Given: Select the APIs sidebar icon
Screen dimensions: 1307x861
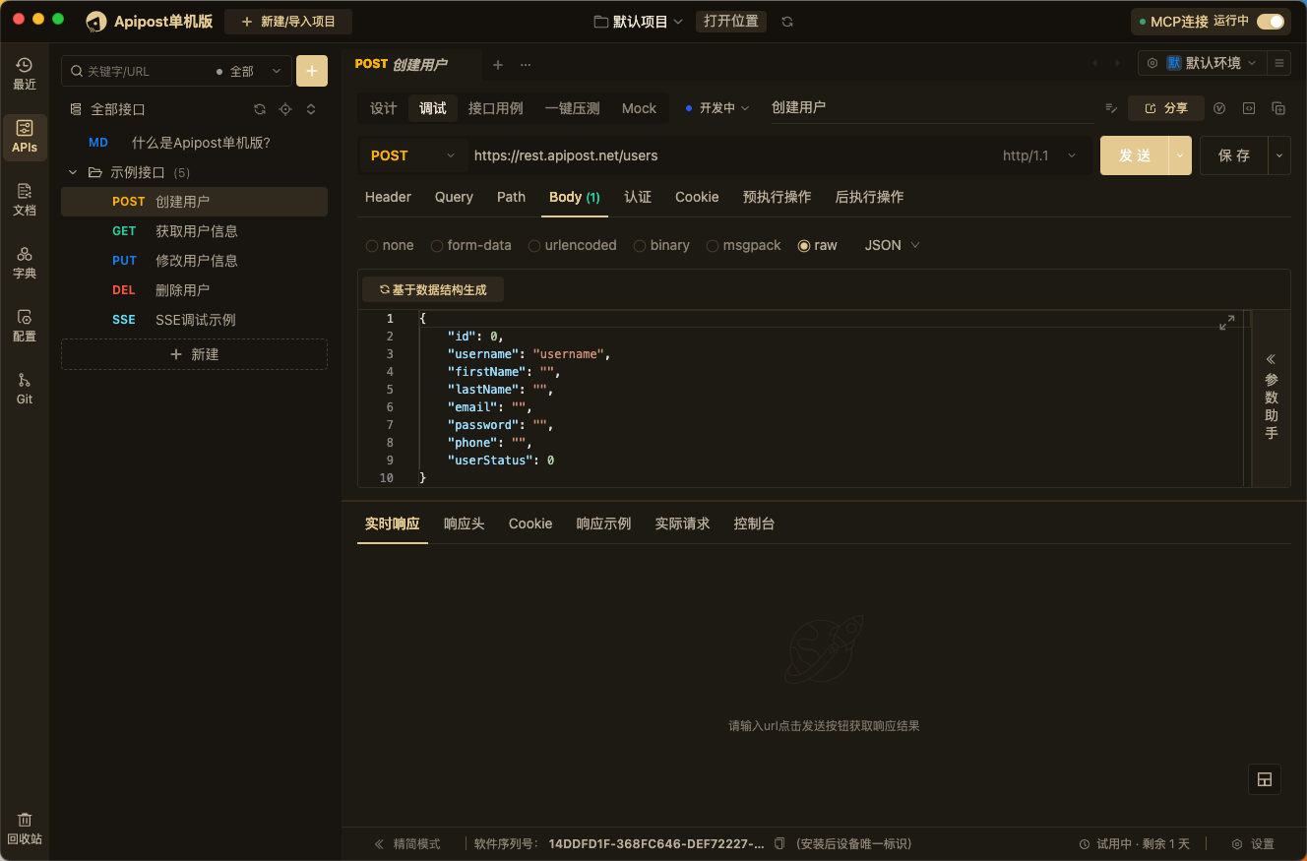Looking at the screenshot, I should (25, 137).
